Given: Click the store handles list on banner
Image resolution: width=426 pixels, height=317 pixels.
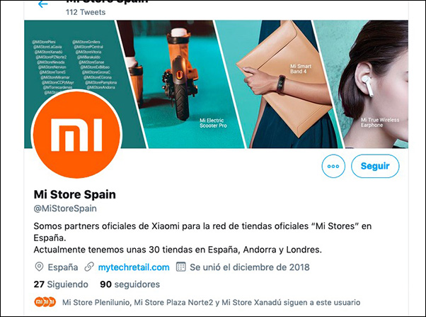Looking at the screenshot, I should 74,67.
